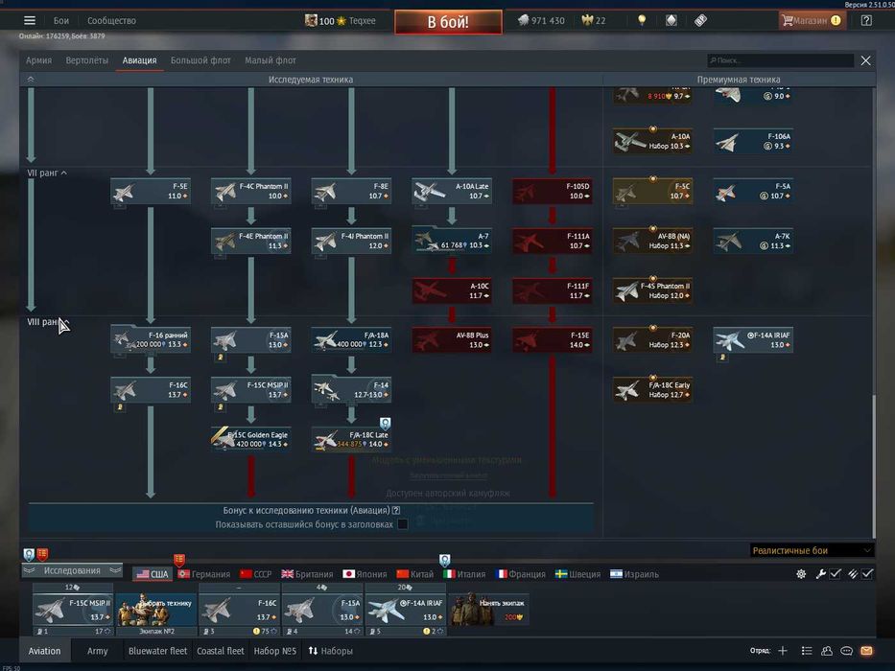Expand the A-7 aircraft group folder

click(x=452, y=240)
